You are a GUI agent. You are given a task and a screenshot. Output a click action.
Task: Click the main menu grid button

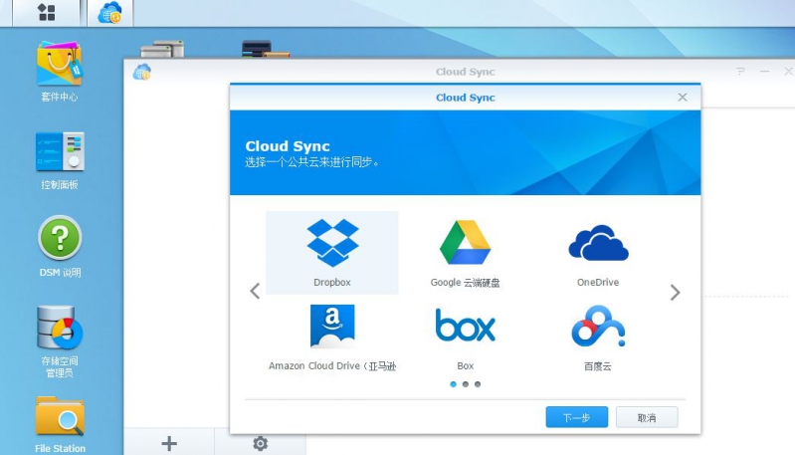46,13
